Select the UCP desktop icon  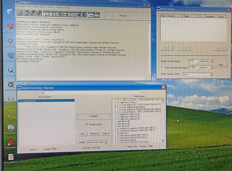pos(10,115)
